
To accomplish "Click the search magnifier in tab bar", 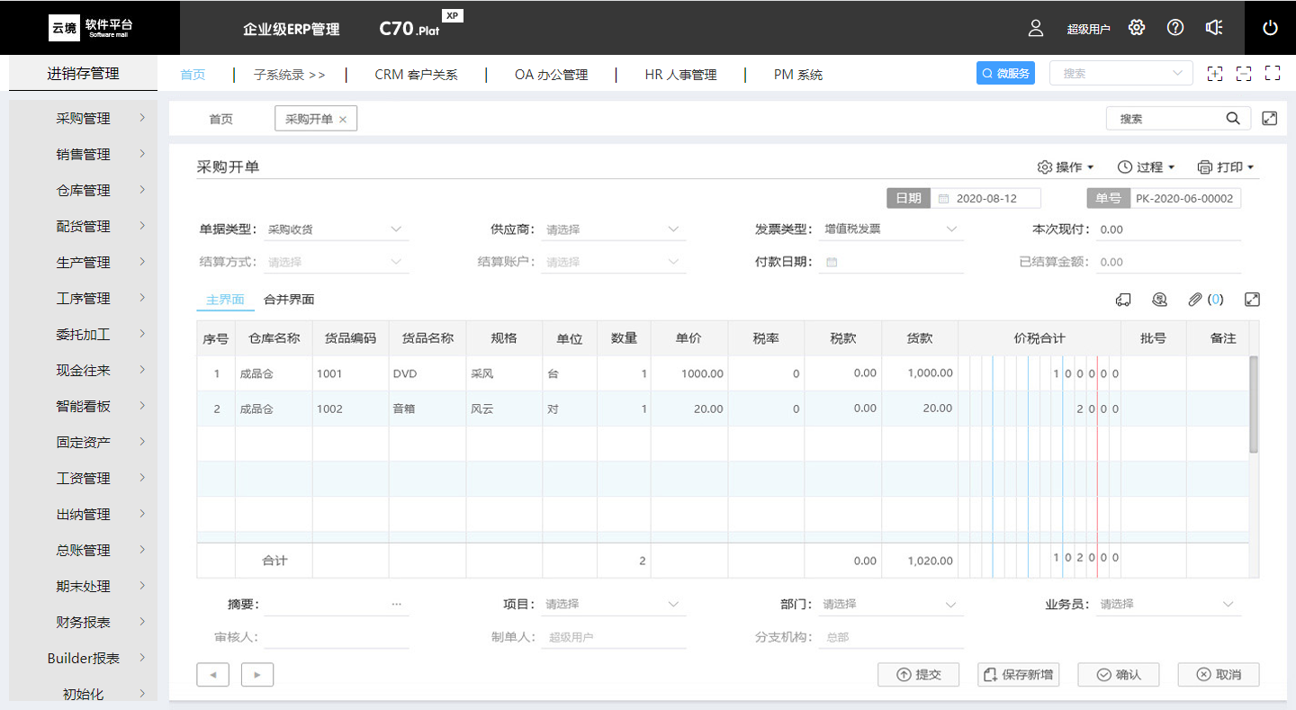I will [x=1233, y=119].
